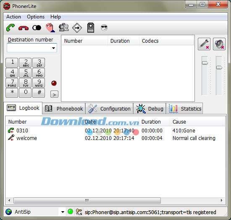Screen dimensions: 231x220
Task: Start a conference with people icon
Action: pyautogui.click(x=64, y=28)
